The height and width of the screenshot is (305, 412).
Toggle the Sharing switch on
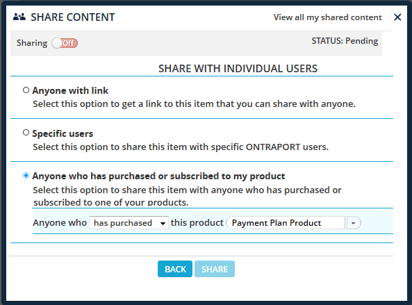pos(65,43)
